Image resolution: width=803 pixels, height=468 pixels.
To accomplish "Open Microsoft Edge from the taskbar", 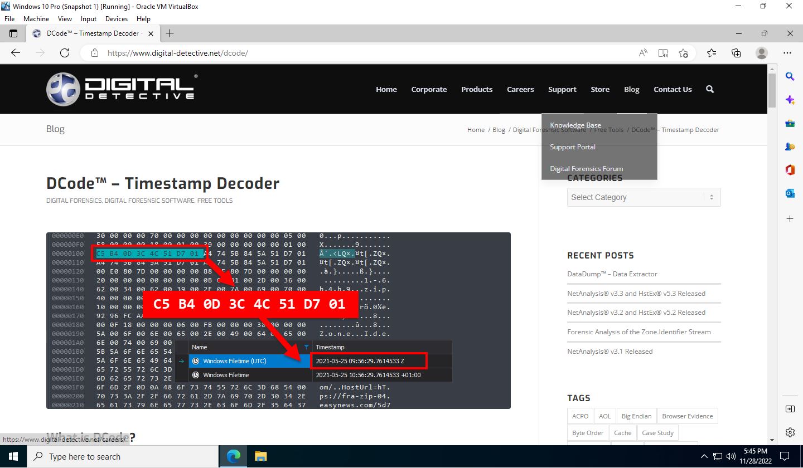I will pyautogui.click(x=233, y=456).
